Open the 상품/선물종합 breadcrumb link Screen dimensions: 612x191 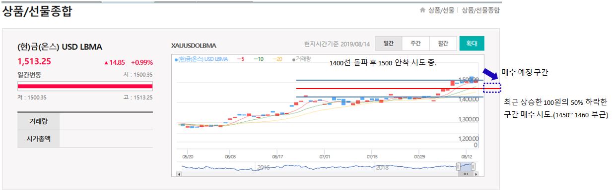pos(480,10)
